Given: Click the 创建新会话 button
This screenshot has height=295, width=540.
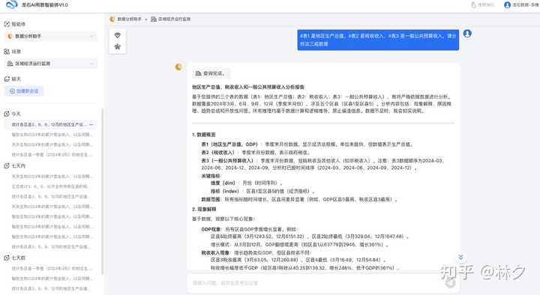Looking at the screenshot, I should 24,91.
